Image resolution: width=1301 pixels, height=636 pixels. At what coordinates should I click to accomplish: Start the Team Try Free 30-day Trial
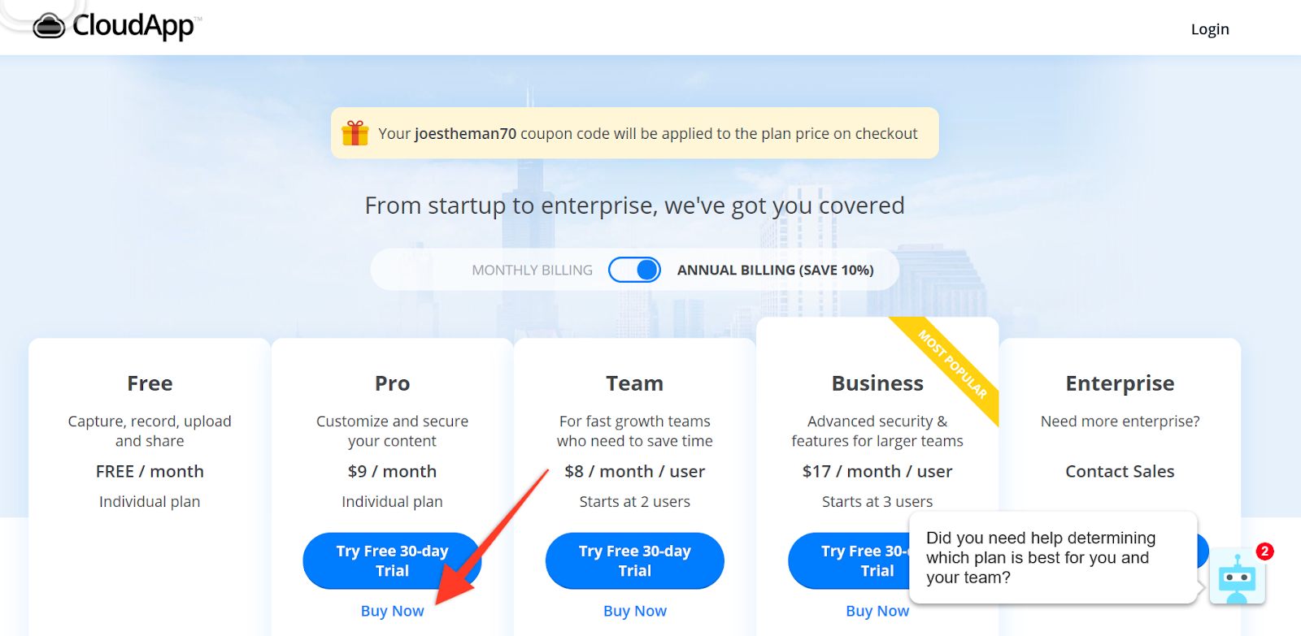635,560
